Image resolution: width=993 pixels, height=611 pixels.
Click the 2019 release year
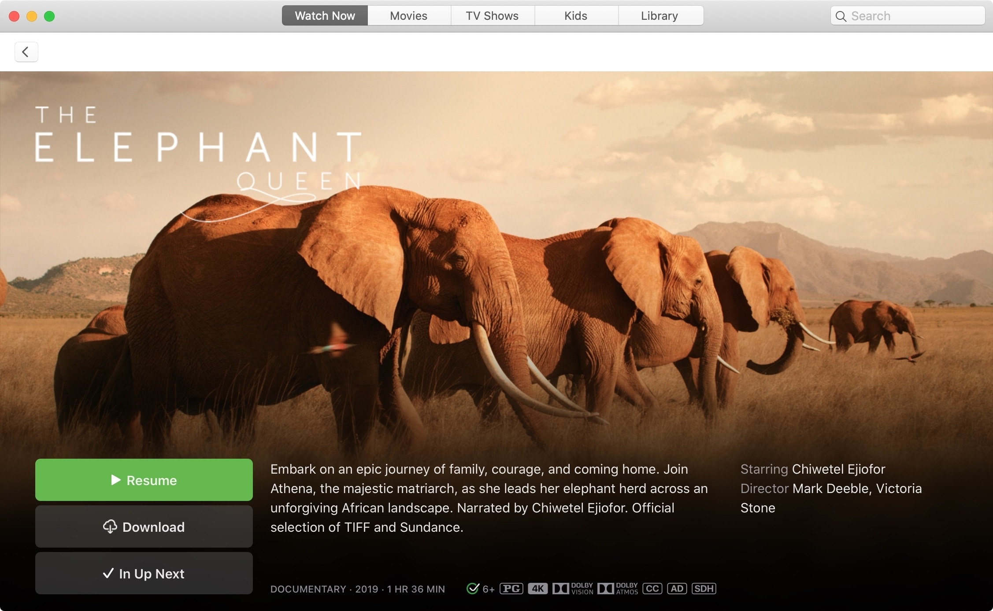(367, 589)
